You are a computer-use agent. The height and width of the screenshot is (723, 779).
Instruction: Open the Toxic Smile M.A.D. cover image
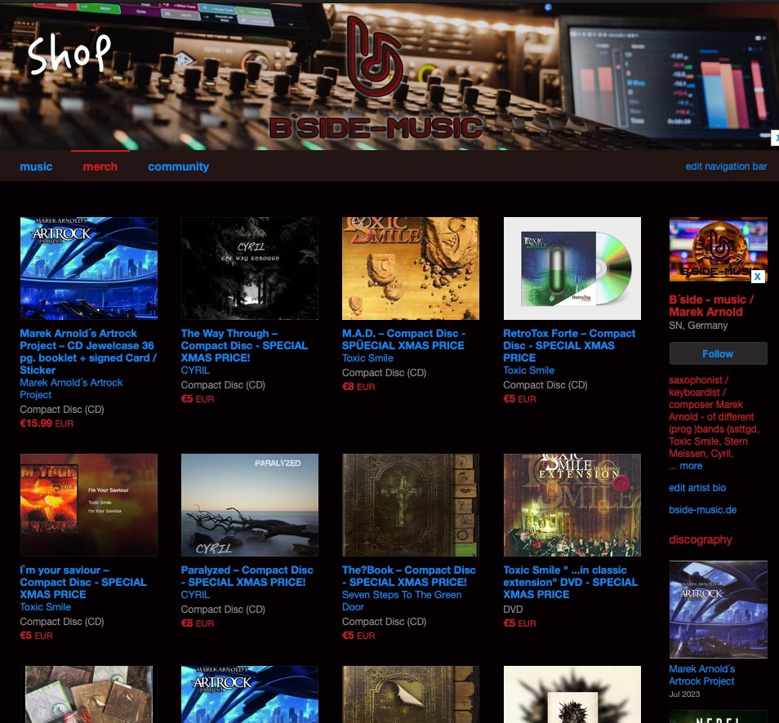[411, 268]
